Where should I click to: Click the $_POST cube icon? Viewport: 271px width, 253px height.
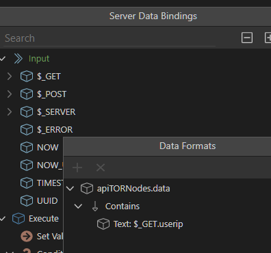pos(27,94)
